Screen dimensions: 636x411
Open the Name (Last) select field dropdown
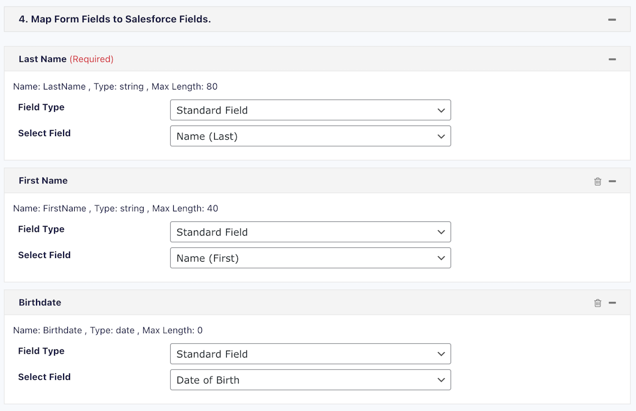[x=311, y=136]
